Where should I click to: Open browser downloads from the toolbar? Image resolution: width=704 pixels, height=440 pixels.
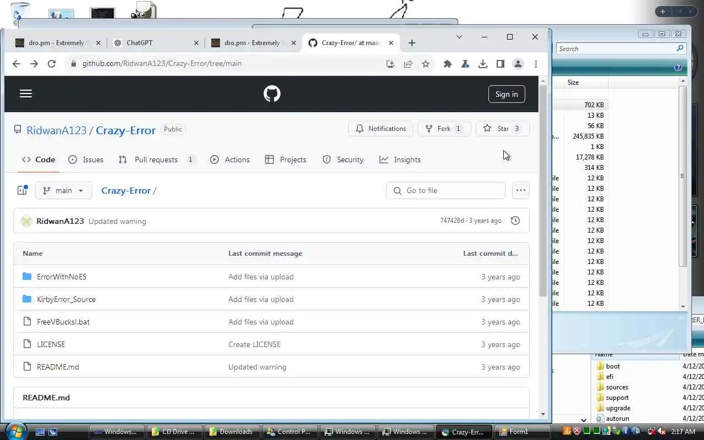(483, 64)
